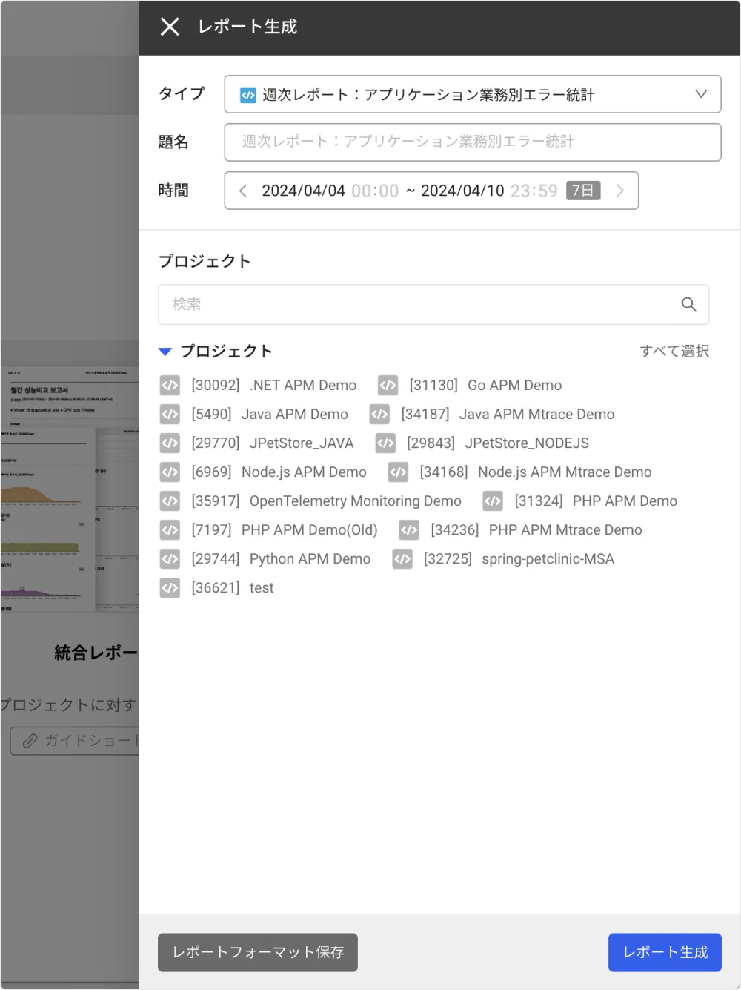Click the icon beside [31324] PHP APM Demo
Viewport: 741px width, 990px height.
pyautogui.click(x=493, y=501)
